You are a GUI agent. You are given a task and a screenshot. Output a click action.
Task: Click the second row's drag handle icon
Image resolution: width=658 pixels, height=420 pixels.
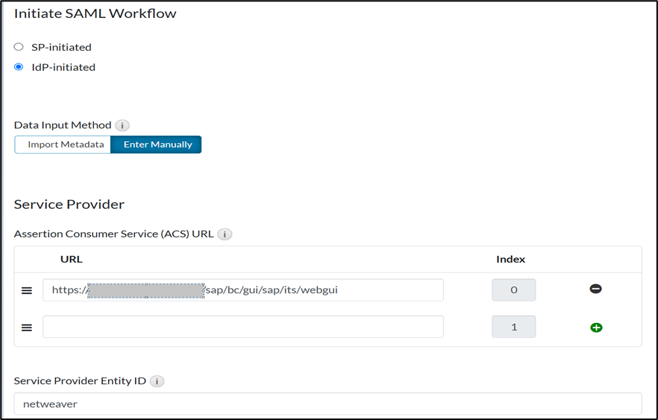27,327
